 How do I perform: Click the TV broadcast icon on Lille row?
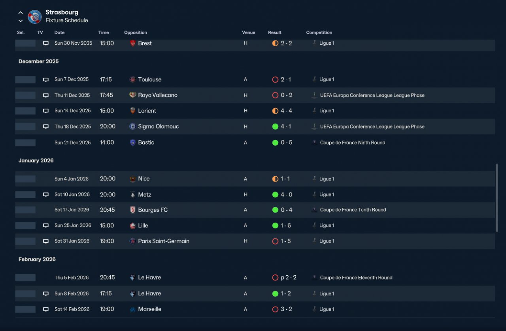coord(46,226)
